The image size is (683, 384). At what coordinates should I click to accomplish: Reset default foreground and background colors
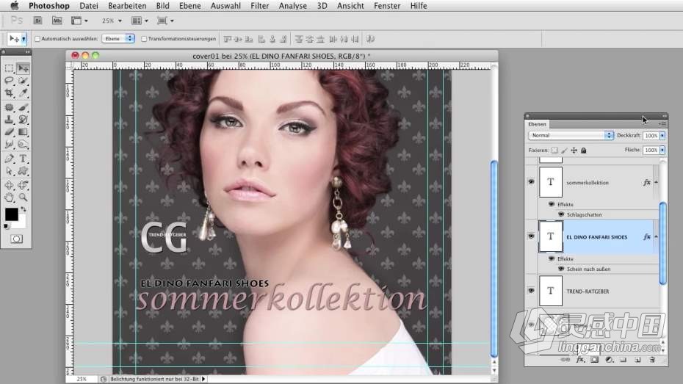pyautogui.click(x=6, y=226)
